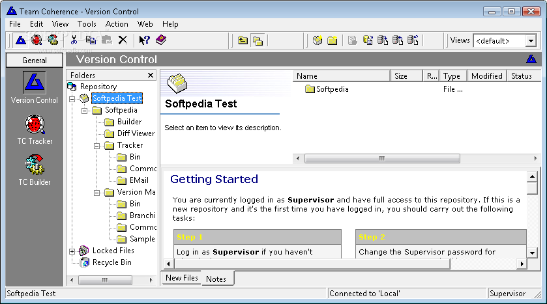Click the Up One Level folder icon
Screen dimensions: 547x304
(243, 41)
